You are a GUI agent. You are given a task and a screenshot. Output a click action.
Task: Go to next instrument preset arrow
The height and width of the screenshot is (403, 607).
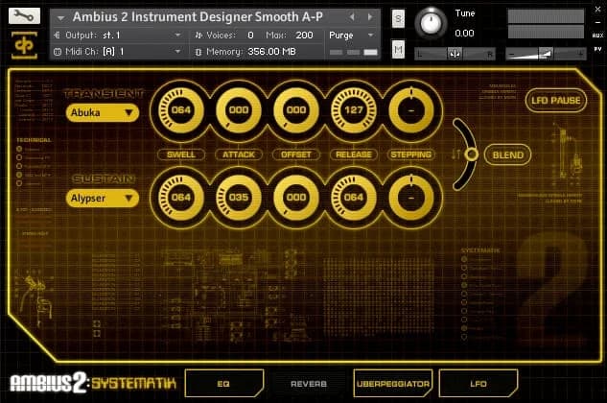366,16
